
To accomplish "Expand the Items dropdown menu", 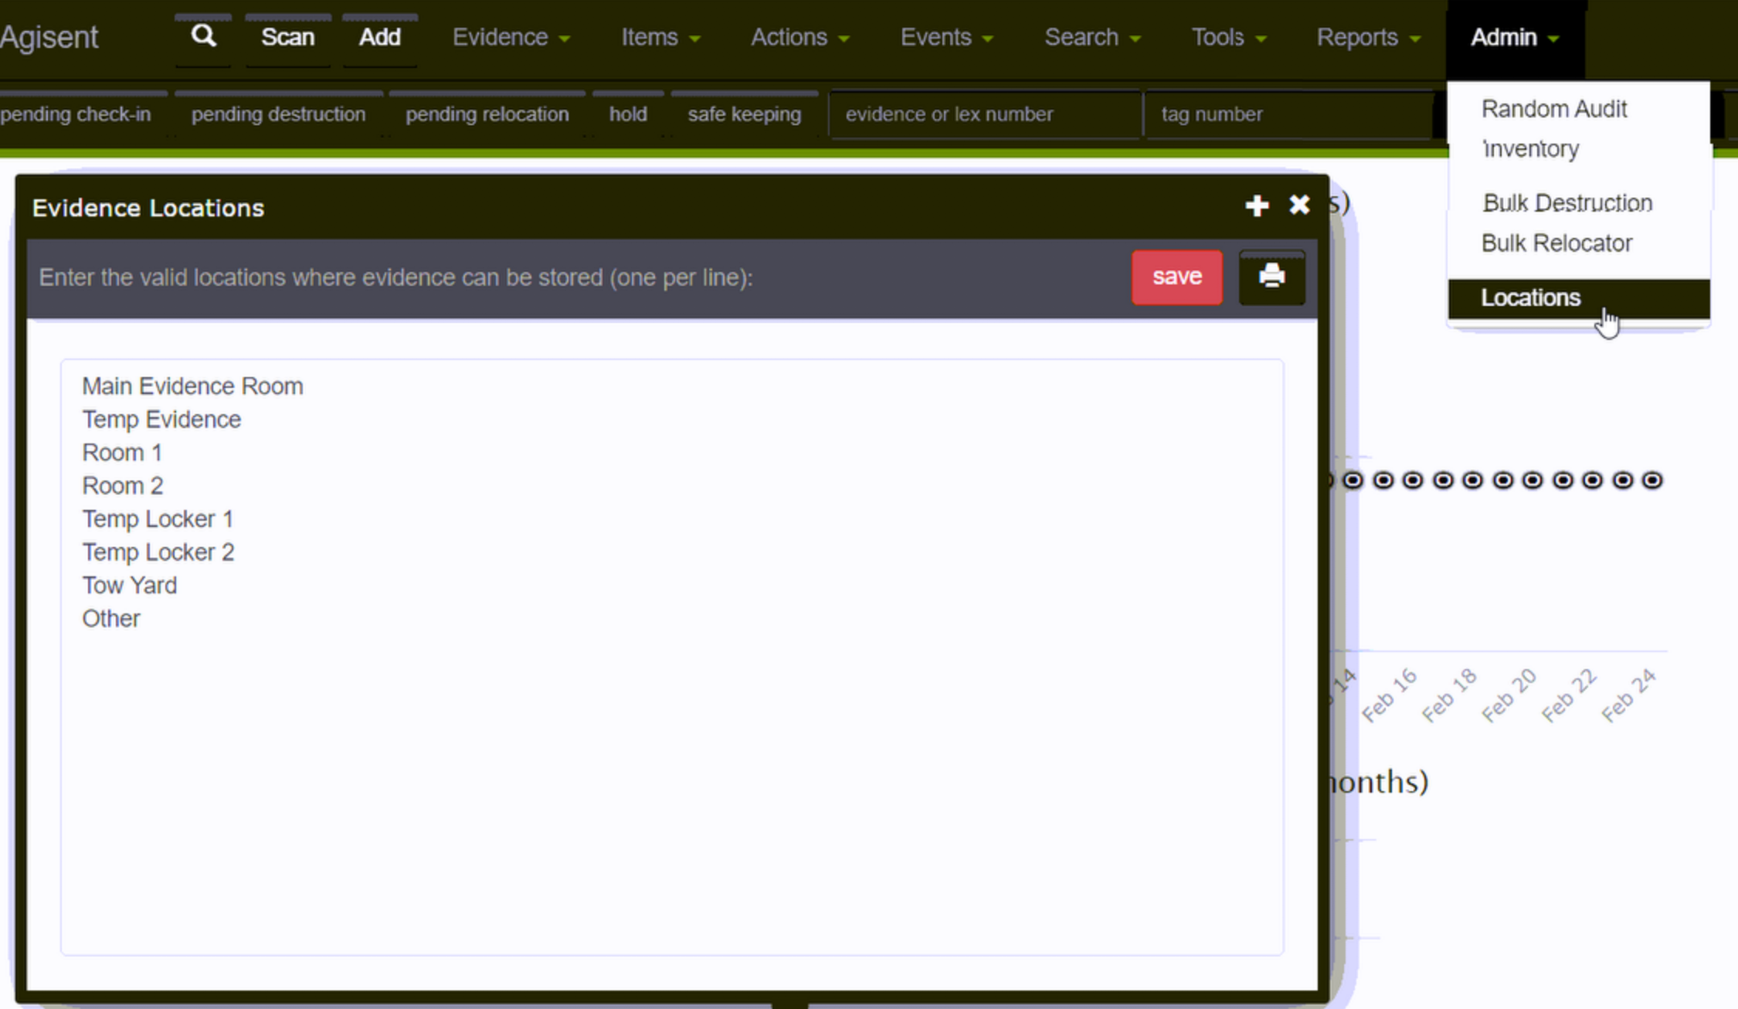I will 660,37.
